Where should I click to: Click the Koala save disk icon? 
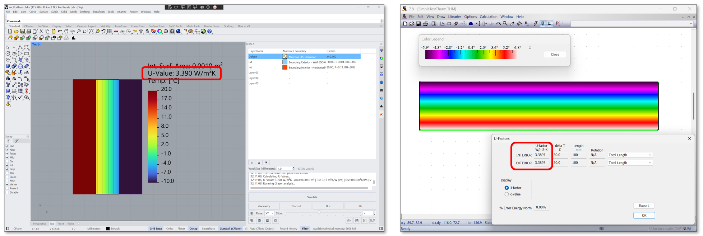pyautogui.click(x=357, y=221)
